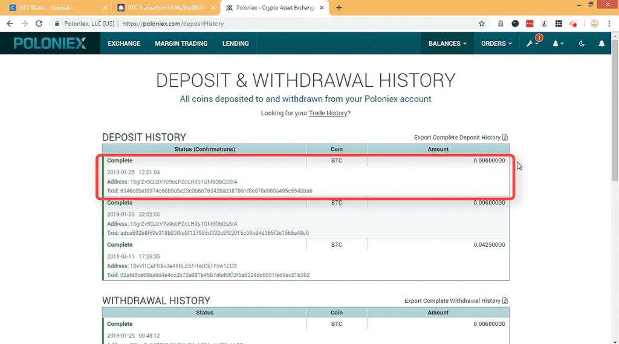Close the Poloniex browser tab
The height and width of the screenshot is (344, 619).
coord(322,7)
